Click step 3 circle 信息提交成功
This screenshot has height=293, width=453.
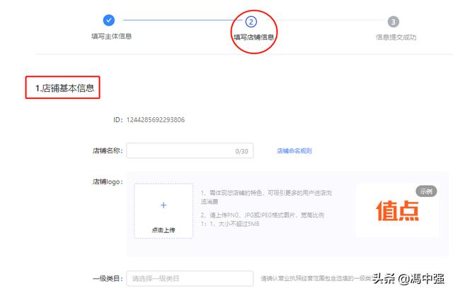[x=394, y=22]
